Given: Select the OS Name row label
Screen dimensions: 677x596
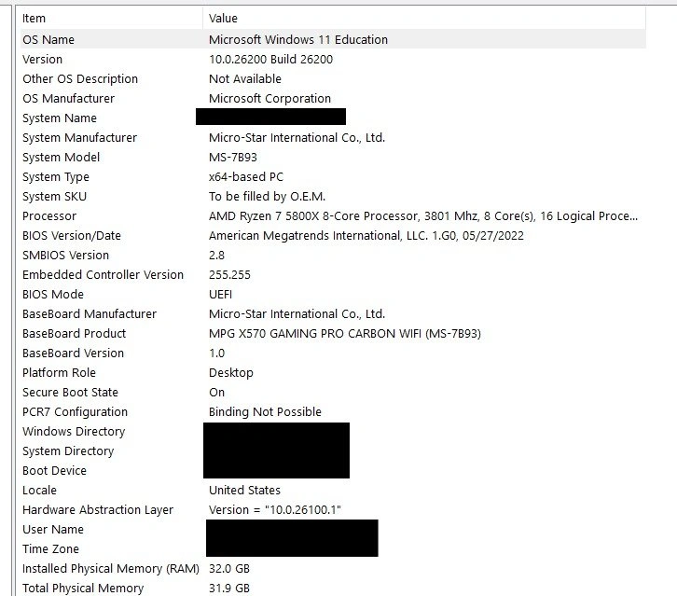Looking at the screenshot, I should point(48,40).
